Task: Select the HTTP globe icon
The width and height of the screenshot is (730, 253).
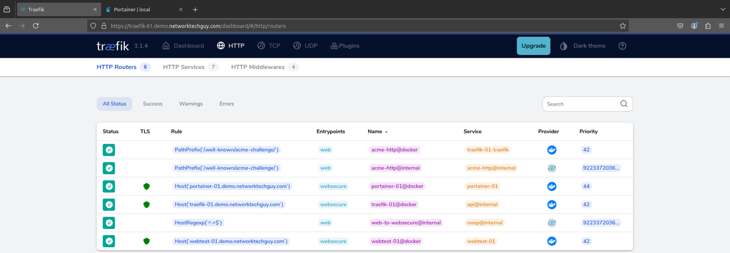Action: pos(221,46)
